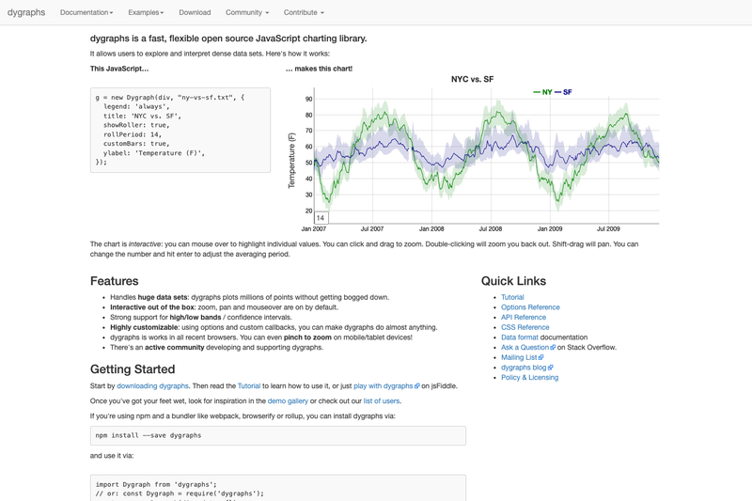Click the 'huge data sets' feature bullet
Image resolution: width=752 pixels, height=501 pixels.
click(249, 297)
